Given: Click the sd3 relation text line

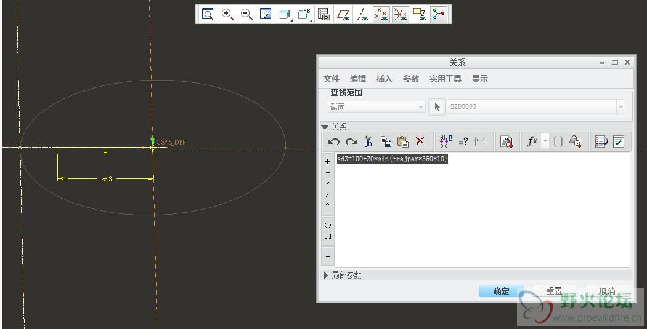Looking at the screenshot, I should click(392, 159).
